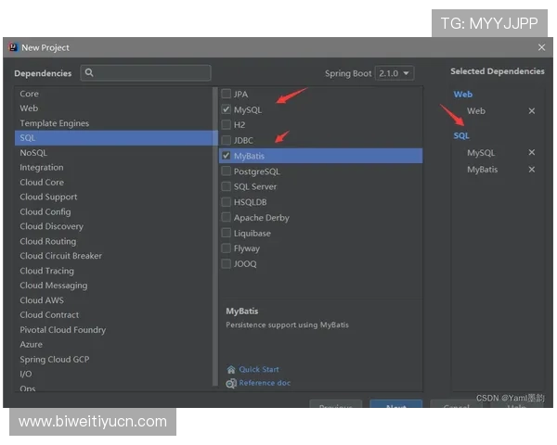Tick the SQL Server checkbox
The width and height of the screenshot is (557, 445).
click(x=226, y=186)
